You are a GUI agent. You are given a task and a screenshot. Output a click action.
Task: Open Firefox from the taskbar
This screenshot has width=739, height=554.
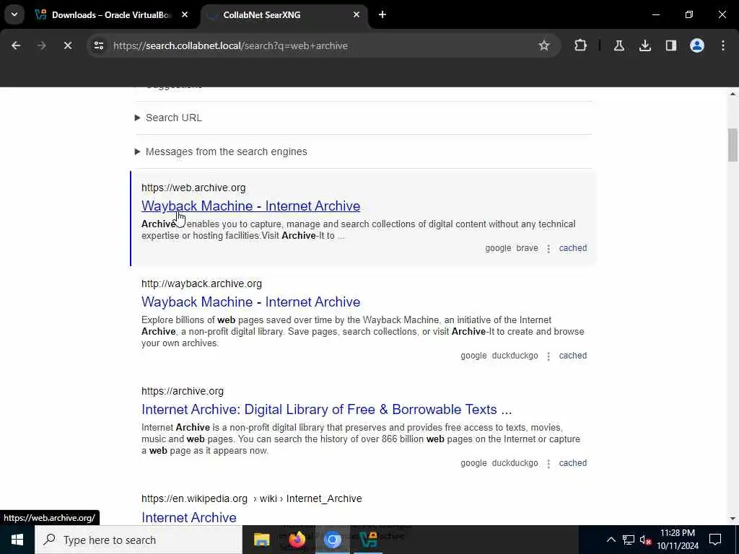point(297,540)
